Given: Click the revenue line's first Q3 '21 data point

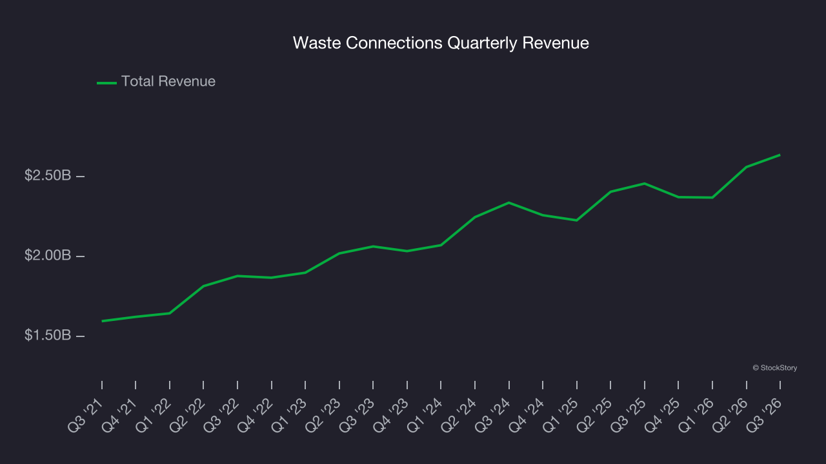Looking at the screenshot, I should [x=102, y=321].
